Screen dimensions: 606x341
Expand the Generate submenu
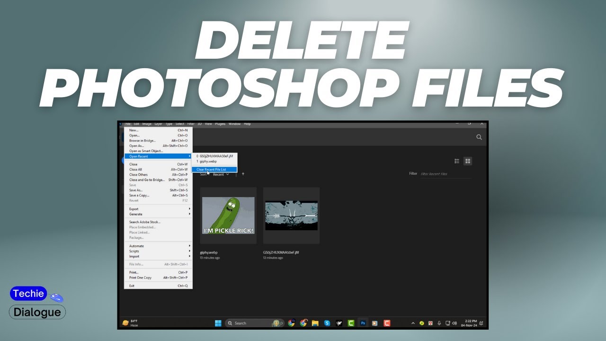point(158,214)
